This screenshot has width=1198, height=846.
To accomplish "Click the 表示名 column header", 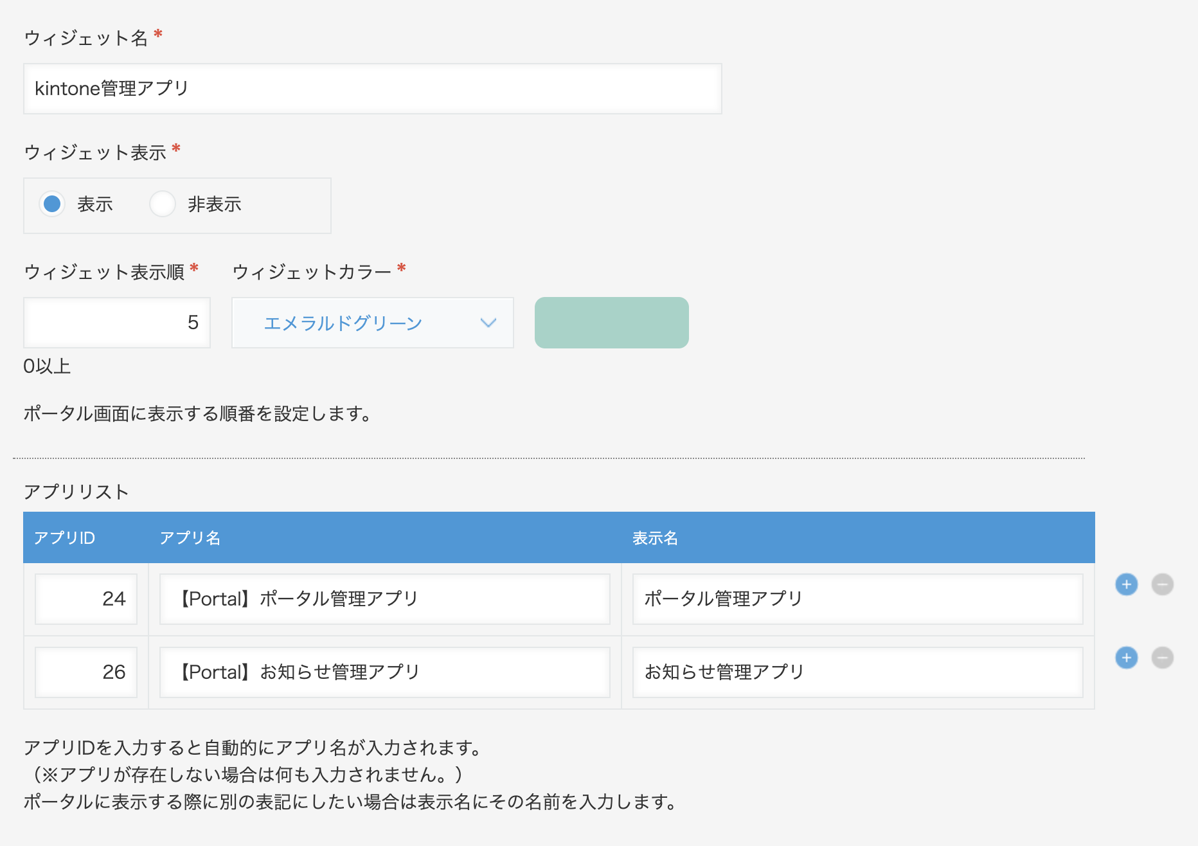I will [655, 538].
